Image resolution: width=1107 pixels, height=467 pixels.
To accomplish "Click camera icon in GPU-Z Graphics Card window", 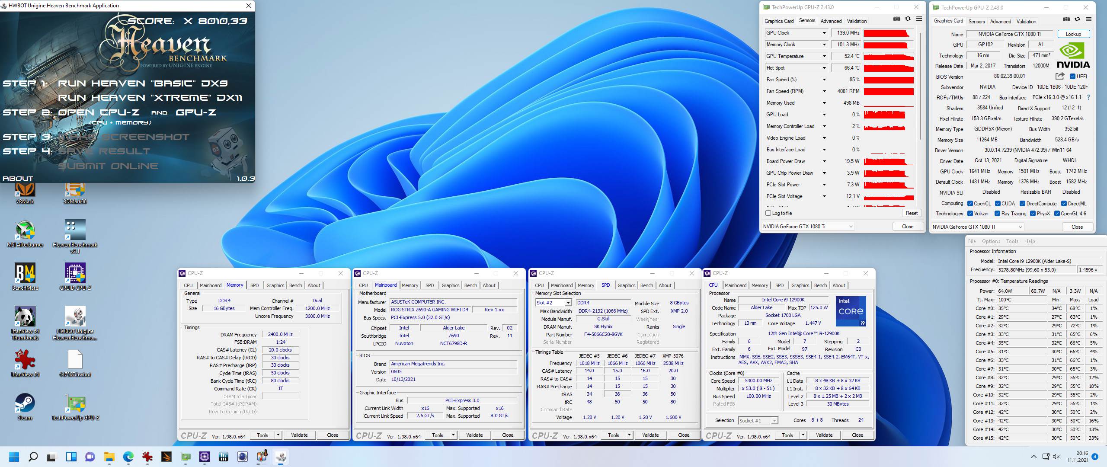I will (x=1066, y=19).
